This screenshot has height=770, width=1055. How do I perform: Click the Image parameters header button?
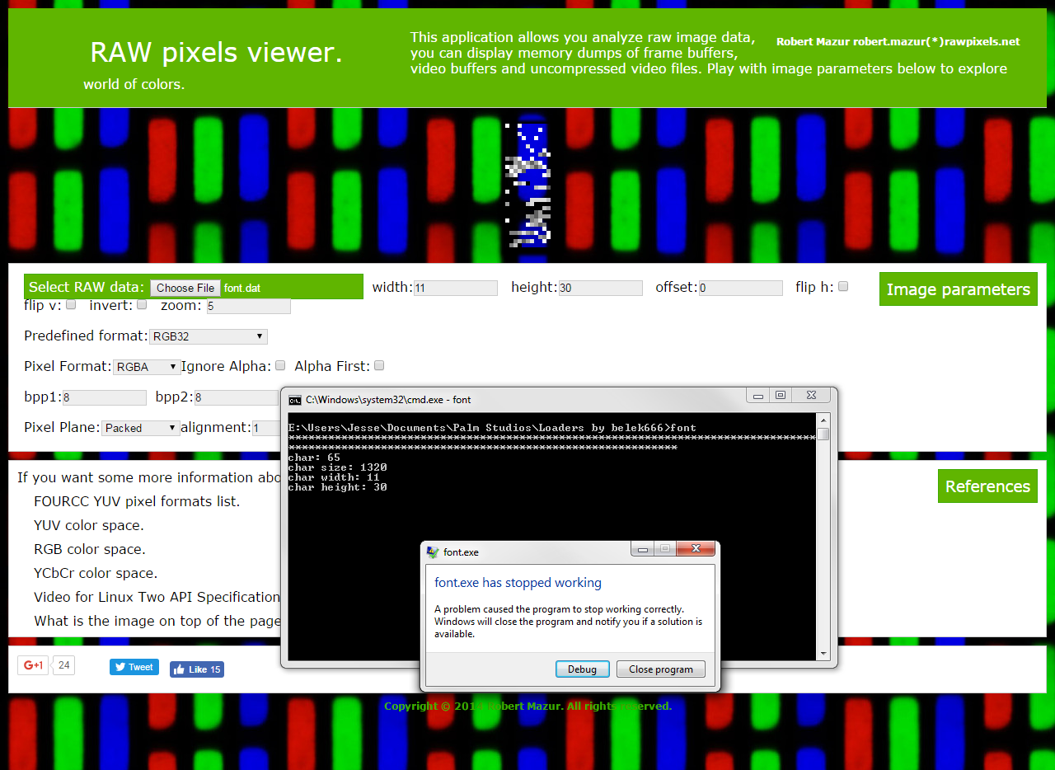(959, 289)
